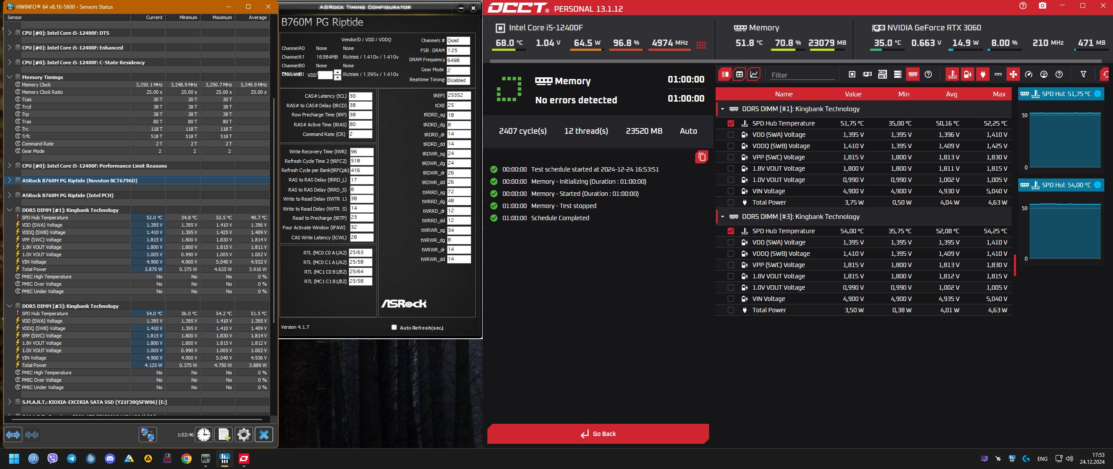Expand CPU C-State Residency sensor group
The height and width of the screenshot is (469, 1113).
coord(10,62)
